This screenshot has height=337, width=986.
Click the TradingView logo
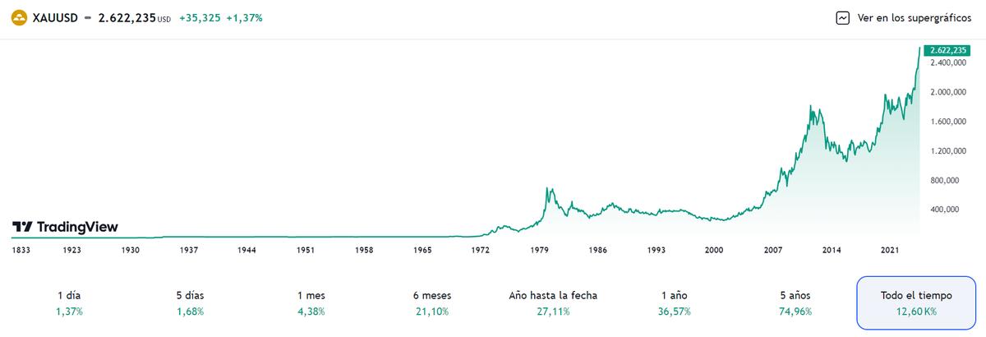(x=65, y=227)
